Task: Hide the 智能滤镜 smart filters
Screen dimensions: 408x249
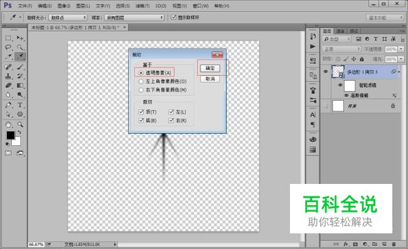Action: 340,85
